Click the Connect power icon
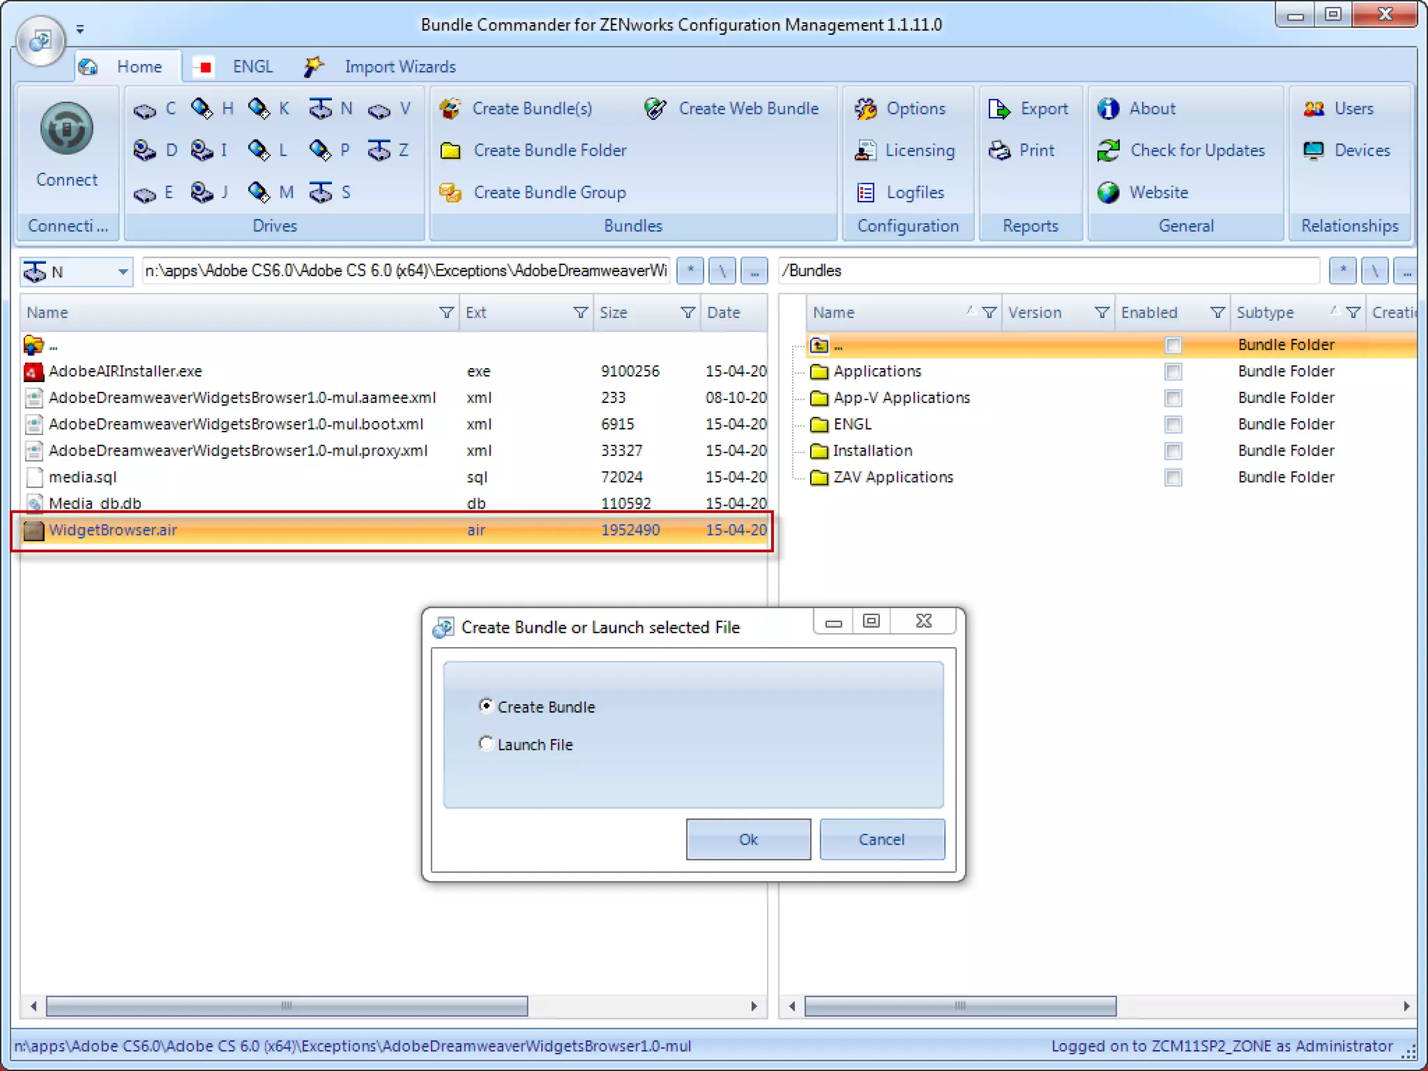This screenshot has height=1071, width=1428. click(66, 128)
